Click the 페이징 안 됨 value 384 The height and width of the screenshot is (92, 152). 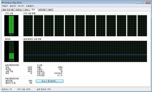tap(31, 83)
